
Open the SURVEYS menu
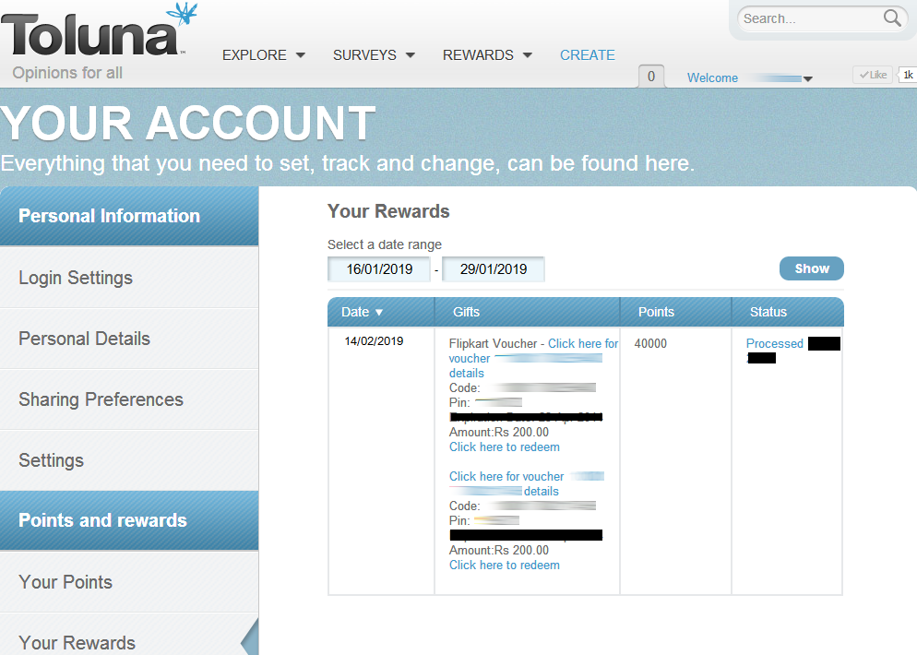(x=364, y=55)
